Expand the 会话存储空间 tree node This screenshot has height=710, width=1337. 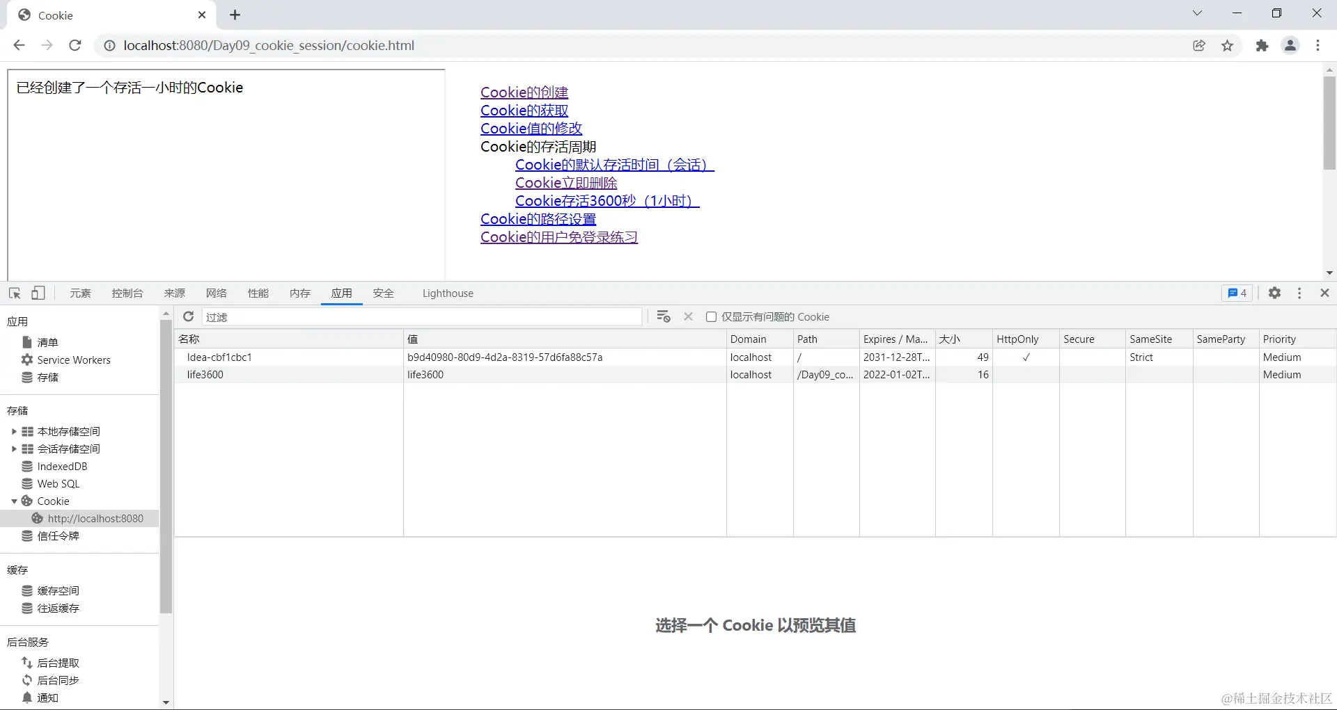(x=14, y=449)
